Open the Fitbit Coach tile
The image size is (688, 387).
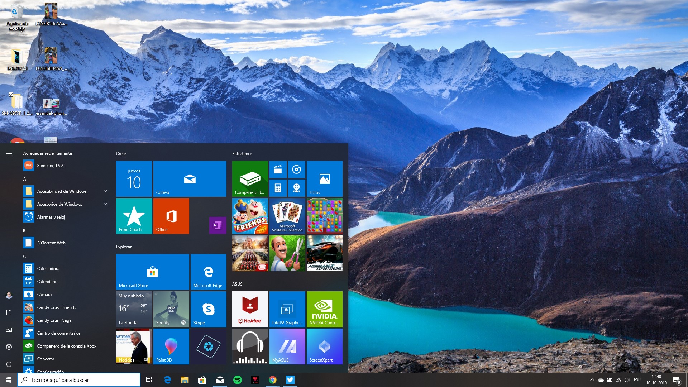point(134,216)
